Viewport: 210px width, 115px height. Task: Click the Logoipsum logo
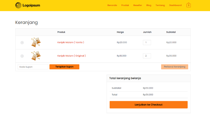click(28, 5)
